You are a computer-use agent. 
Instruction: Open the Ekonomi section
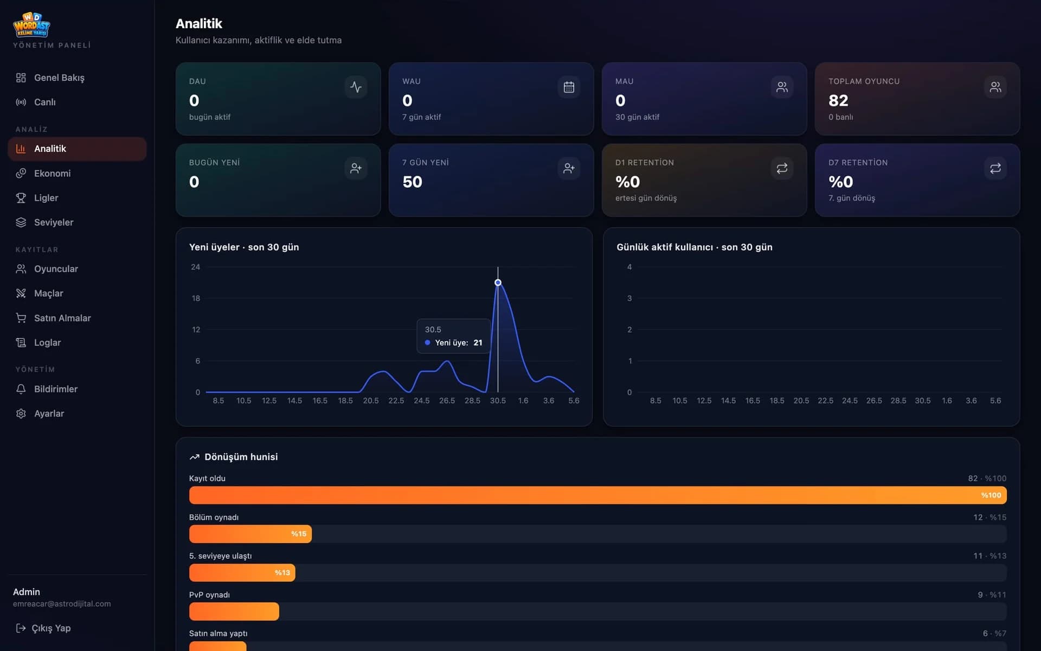(x=77, y=173)
